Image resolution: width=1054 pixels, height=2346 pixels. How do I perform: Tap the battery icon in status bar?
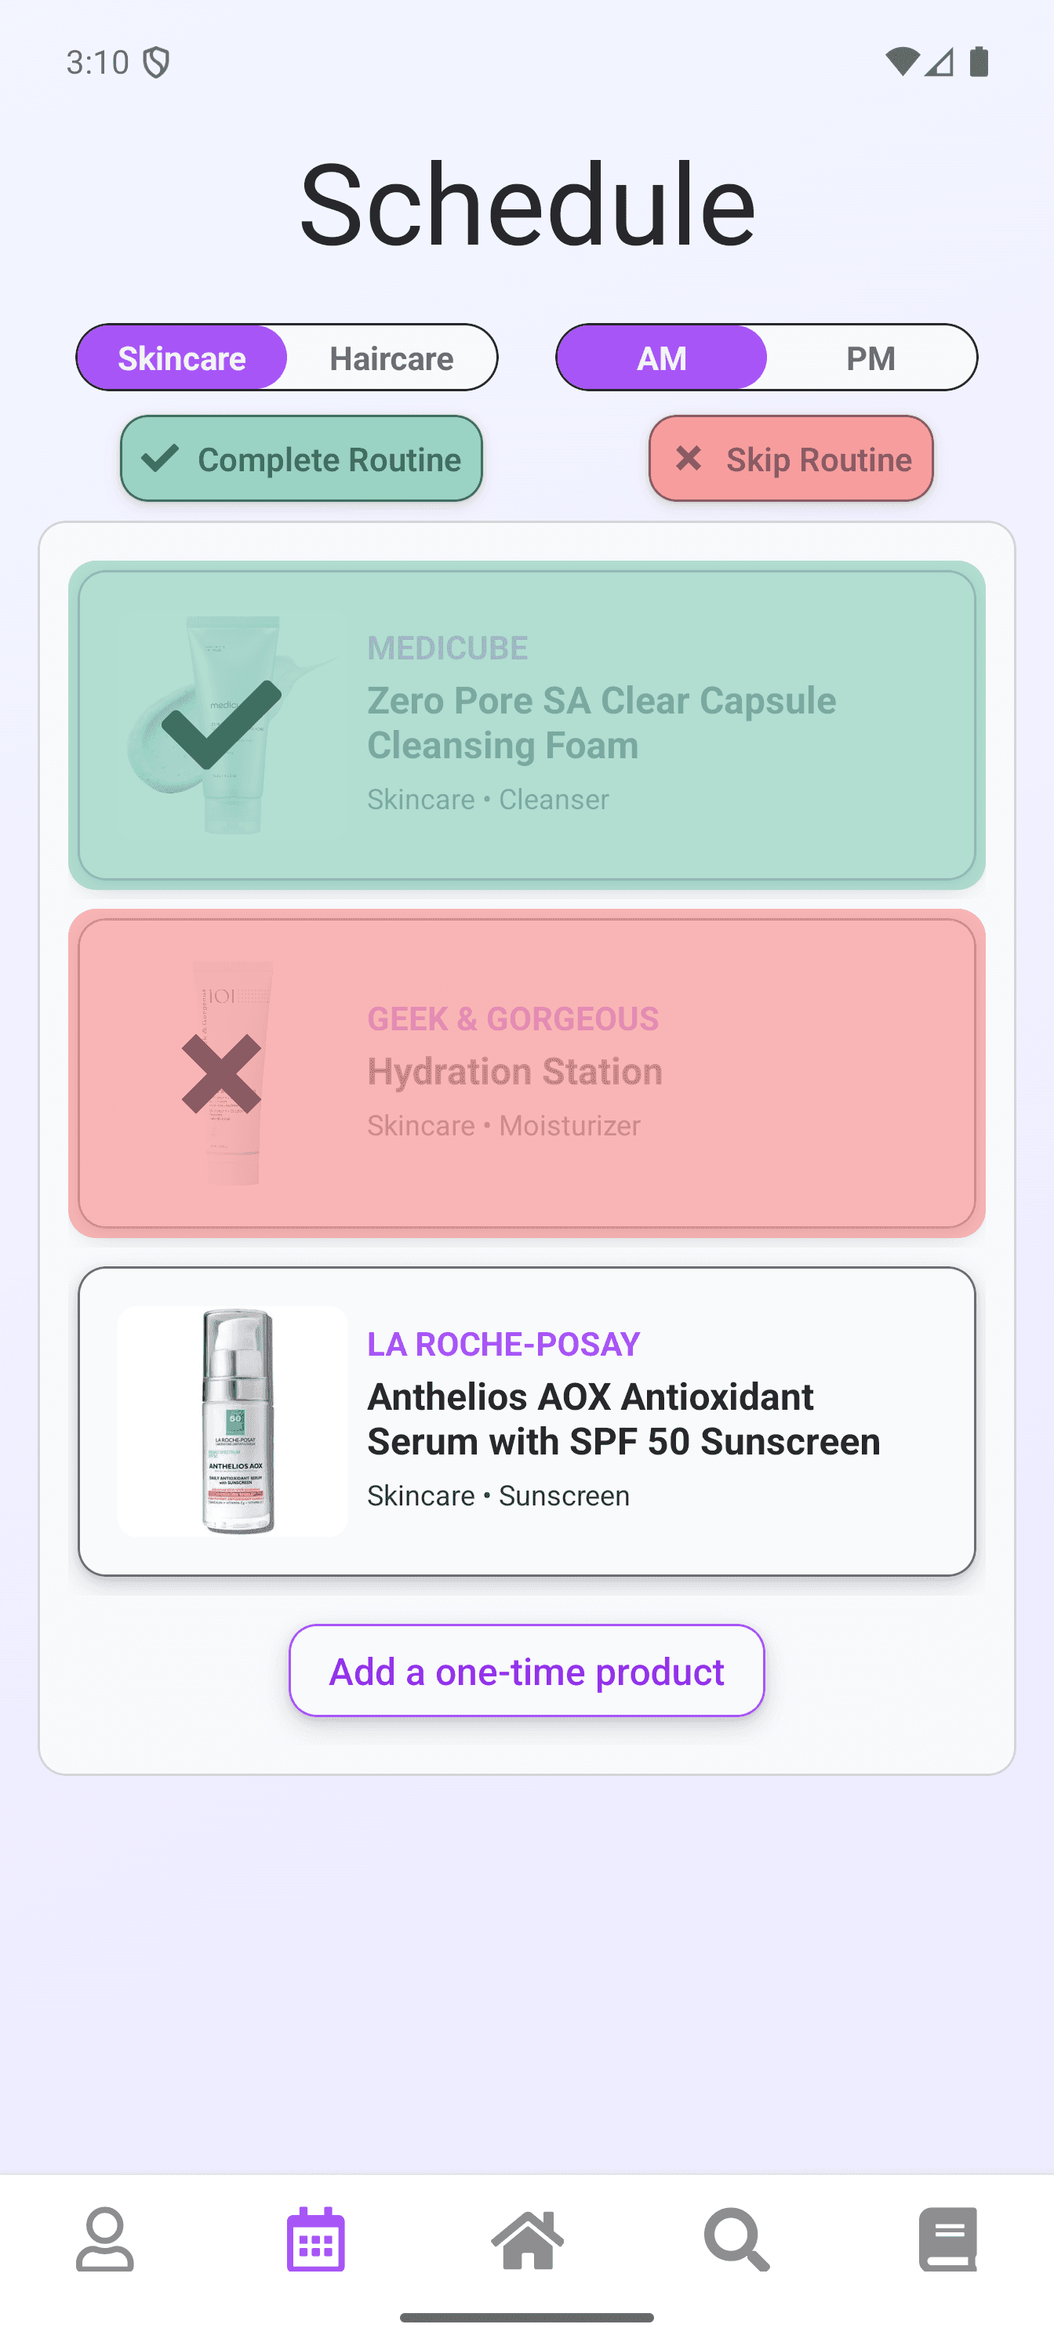[979, 62]
